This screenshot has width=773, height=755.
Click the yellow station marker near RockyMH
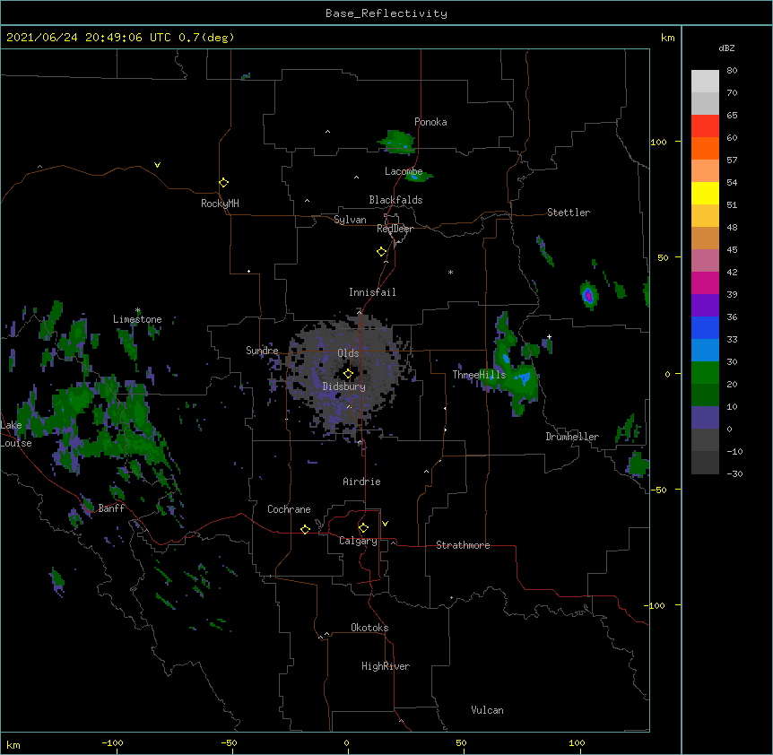pos(224,183)
